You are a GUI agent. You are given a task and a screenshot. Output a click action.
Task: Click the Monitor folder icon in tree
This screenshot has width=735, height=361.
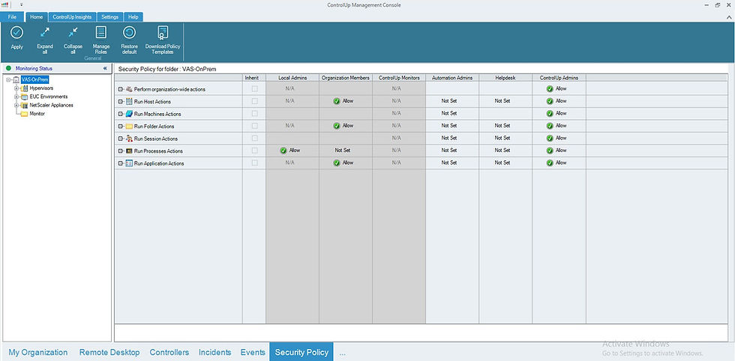(x=24, y=113)
